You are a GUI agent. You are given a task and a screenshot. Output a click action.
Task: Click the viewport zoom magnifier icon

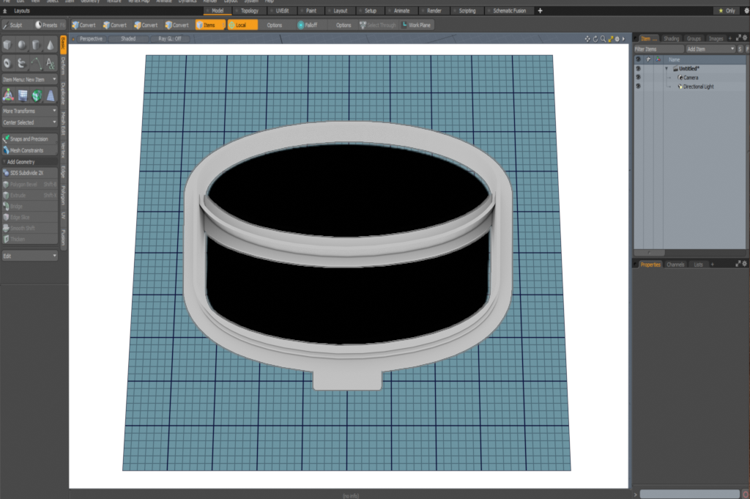click(602, 39)
